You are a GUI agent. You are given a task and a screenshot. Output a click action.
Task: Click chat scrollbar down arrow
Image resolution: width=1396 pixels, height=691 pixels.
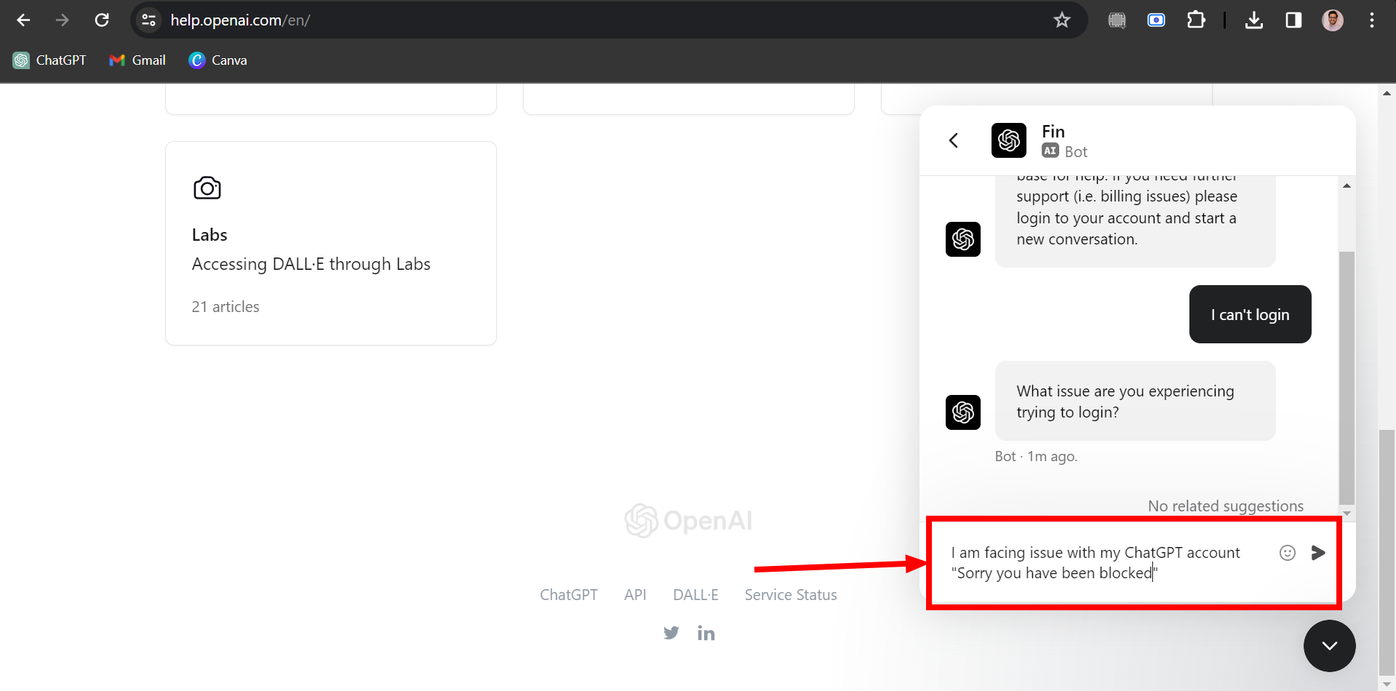(1347, 513)
